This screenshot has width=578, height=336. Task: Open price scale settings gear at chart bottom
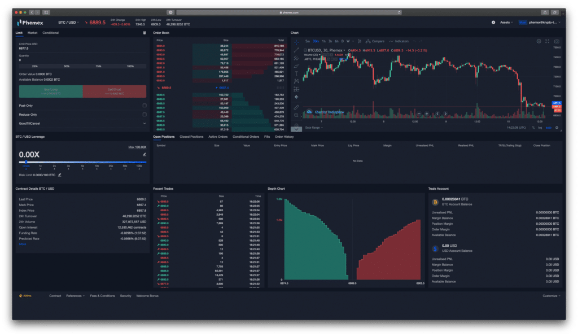pos(557,128)
